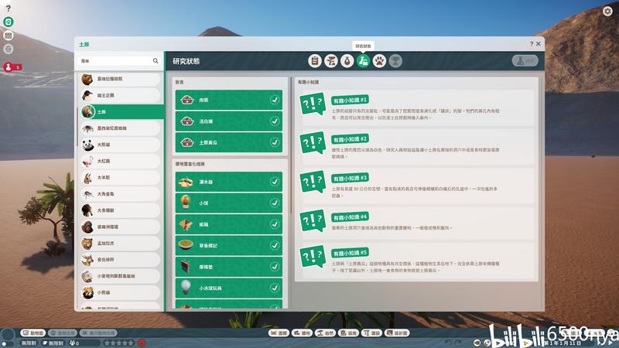The width and height of the screenshot is (619, 348).
Task: Click the red round button beside star rating
Action: (142, 343)
